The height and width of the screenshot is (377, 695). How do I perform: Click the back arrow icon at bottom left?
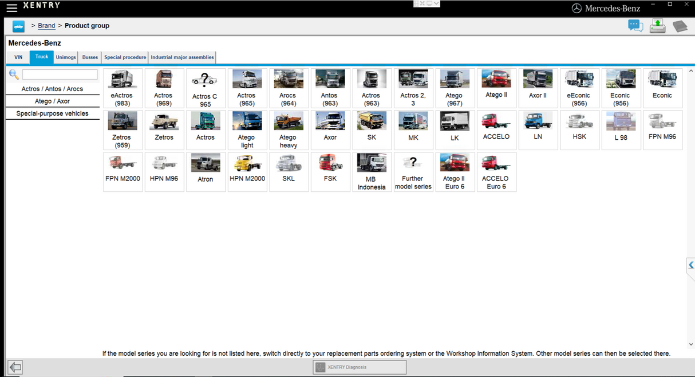click(15, 367)
